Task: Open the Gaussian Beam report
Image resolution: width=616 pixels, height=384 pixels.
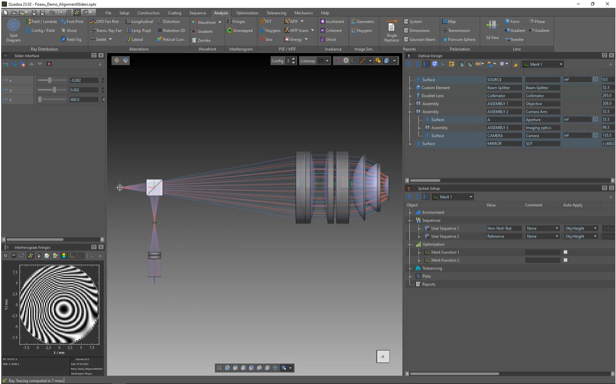Action: [x=420, y=40]
